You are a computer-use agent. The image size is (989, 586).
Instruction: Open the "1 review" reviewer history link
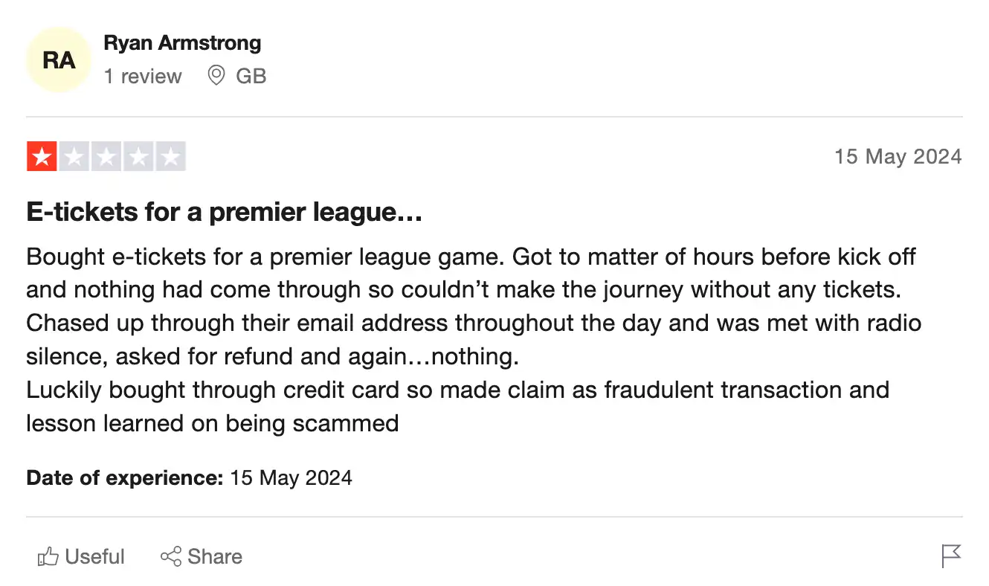coord(143,76)
